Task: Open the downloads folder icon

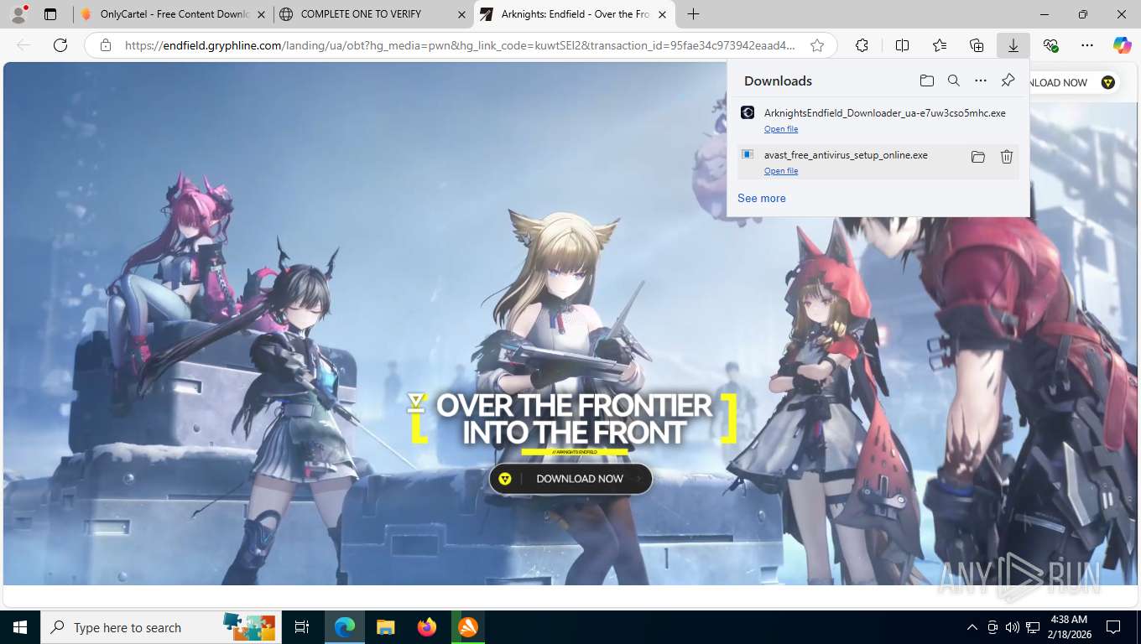Action: [926, 80]
